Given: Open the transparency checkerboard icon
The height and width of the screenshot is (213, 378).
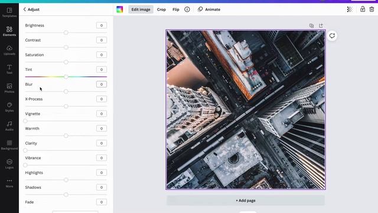Looking at the screenshot, I should tap(350, 9).
